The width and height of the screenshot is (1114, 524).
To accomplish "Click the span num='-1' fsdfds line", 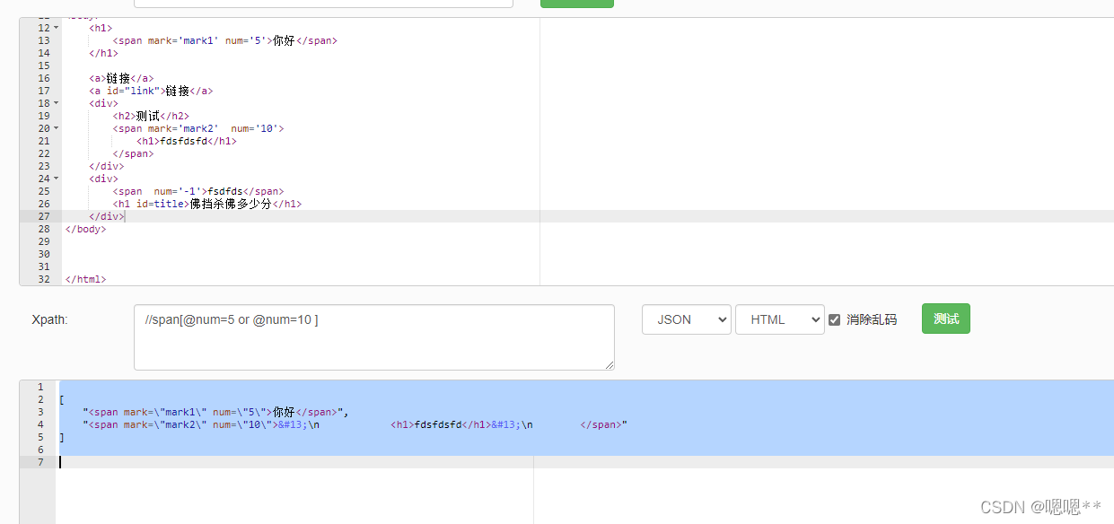I will [x=198, y=191].
